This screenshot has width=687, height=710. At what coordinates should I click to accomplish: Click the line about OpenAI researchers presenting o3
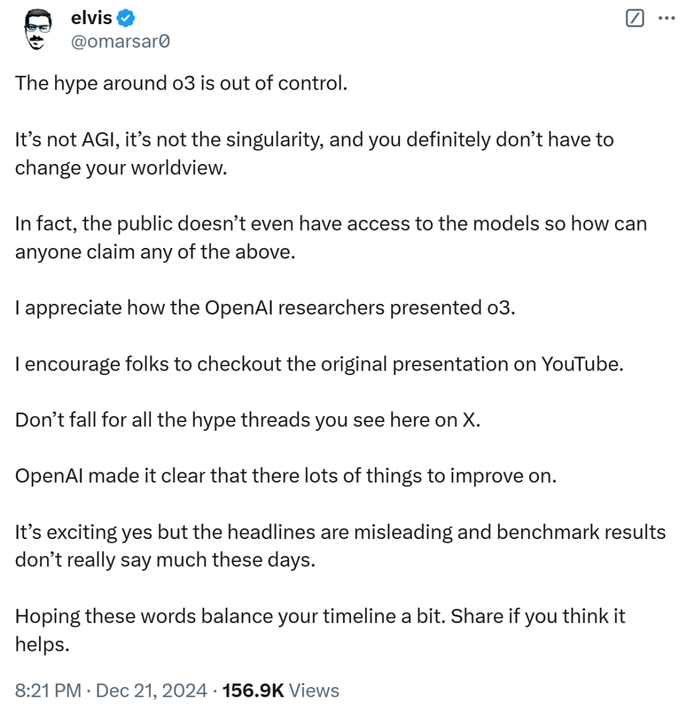point(265,308)
